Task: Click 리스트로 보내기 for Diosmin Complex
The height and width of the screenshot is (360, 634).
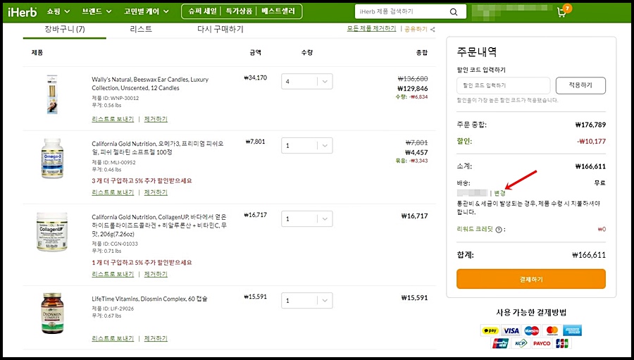Action: pos(113,338)
